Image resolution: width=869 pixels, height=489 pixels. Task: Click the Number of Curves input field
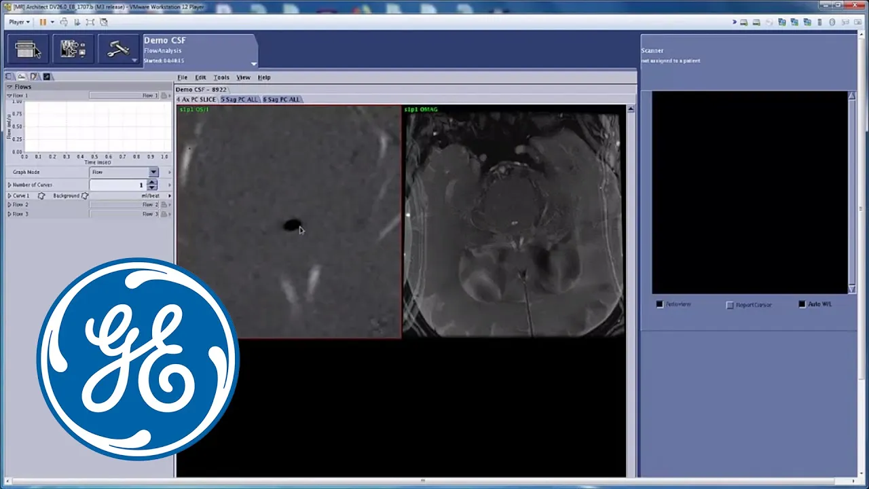click(x=118, y=185)
